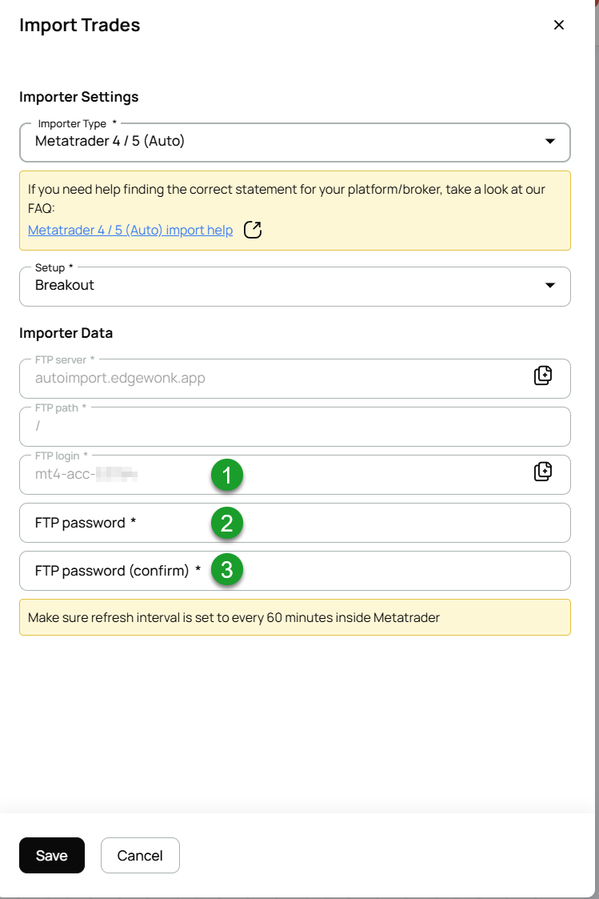Open import help via the external link icon

[252, 230]
